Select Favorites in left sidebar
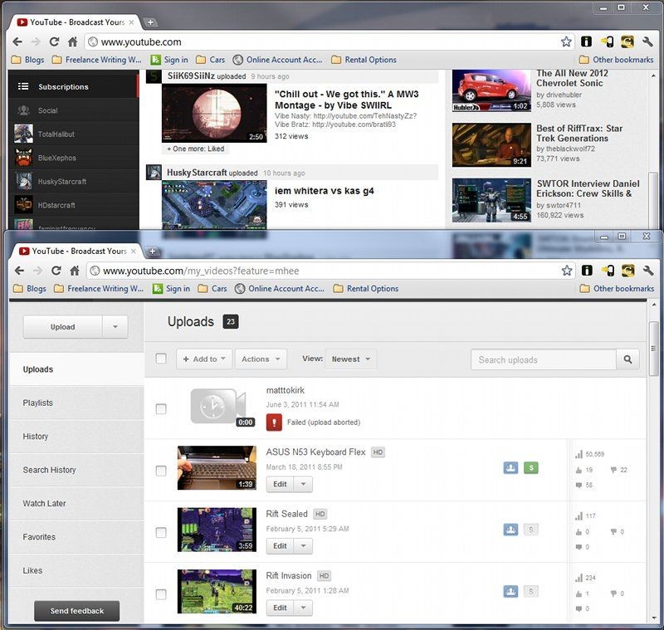 (x=76, y=537)
